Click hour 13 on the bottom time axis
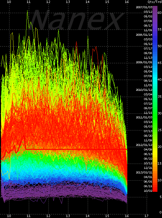Viewport: 162px width, 218px height. coord(68,216)
